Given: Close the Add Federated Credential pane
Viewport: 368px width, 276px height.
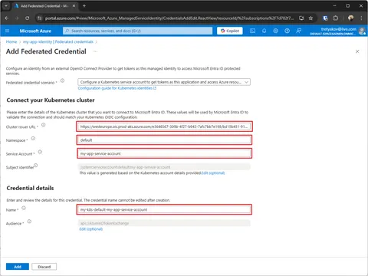Looking at the screenshot, I should [357, 51].
